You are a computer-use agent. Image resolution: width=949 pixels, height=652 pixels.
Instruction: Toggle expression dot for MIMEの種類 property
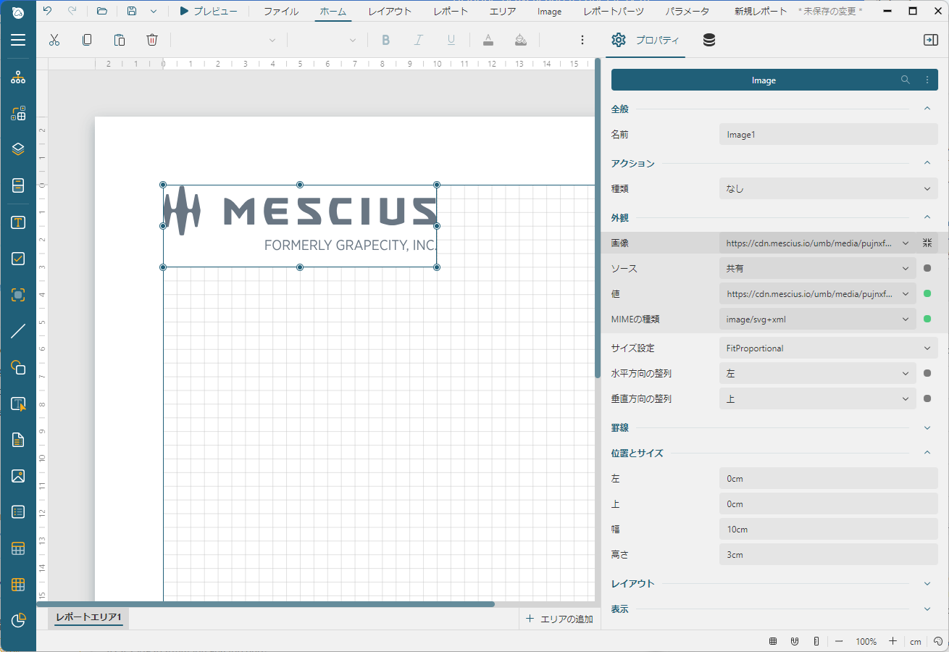point(927,319)
